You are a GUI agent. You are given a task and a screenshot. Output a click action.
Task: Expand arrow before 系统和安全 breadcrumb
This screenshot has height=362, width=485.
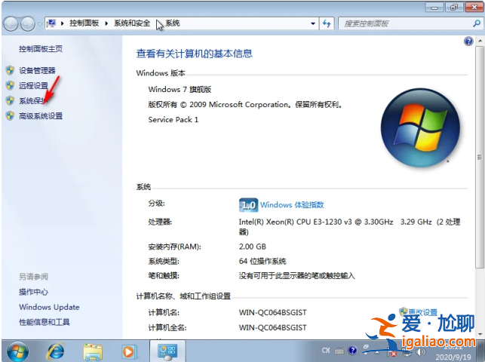pos(106,23)
